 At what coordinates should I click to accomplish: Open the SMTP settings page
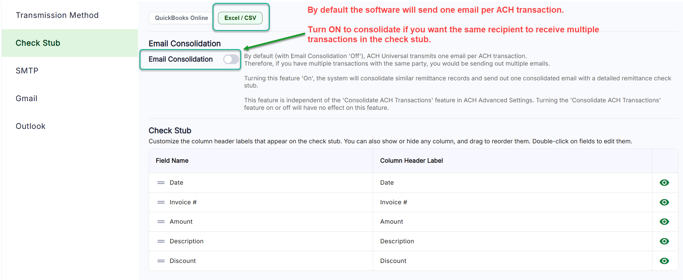(x=27, y=71)
